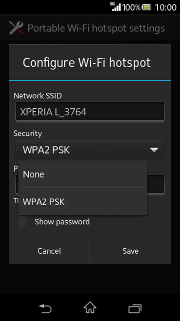180x321 pixels.
Task: Tap the Configure Wi-Fi hotspot dialog title
Action: click(86, 63)
